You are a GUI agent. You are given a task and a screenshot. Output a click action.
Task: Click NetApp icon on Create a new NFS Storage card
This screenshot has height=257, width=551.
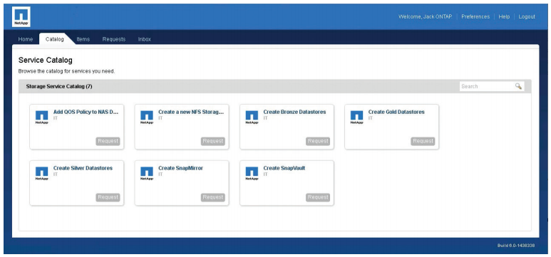click(147, 117)
